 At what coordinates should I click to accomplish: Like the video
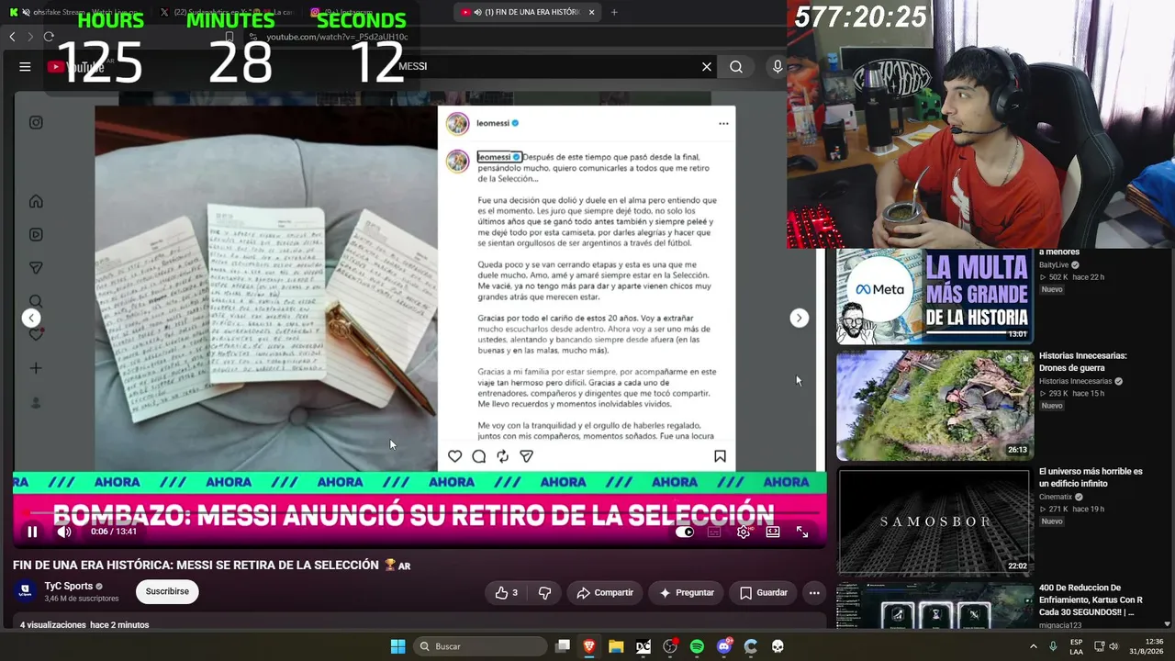click(506, 593)
